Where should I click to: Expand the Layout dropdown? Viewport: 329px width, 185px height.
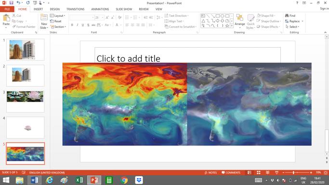coord(58,16)
